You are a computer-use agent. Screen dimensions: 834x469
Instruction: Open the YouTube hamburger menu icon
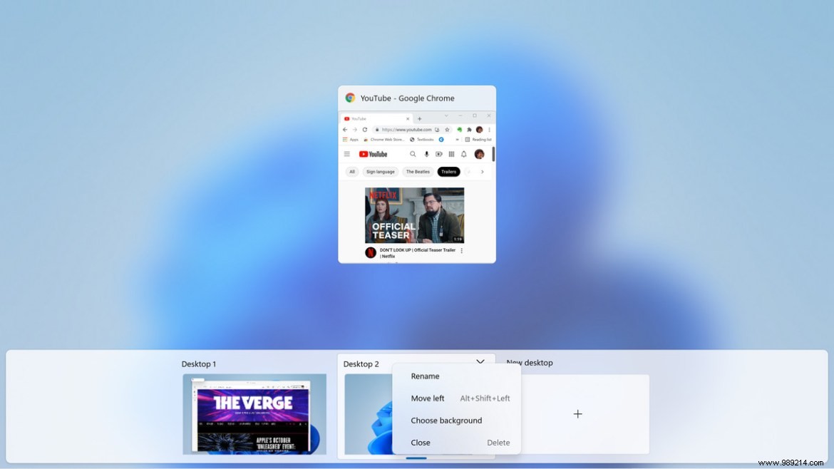tap(346, 154)
